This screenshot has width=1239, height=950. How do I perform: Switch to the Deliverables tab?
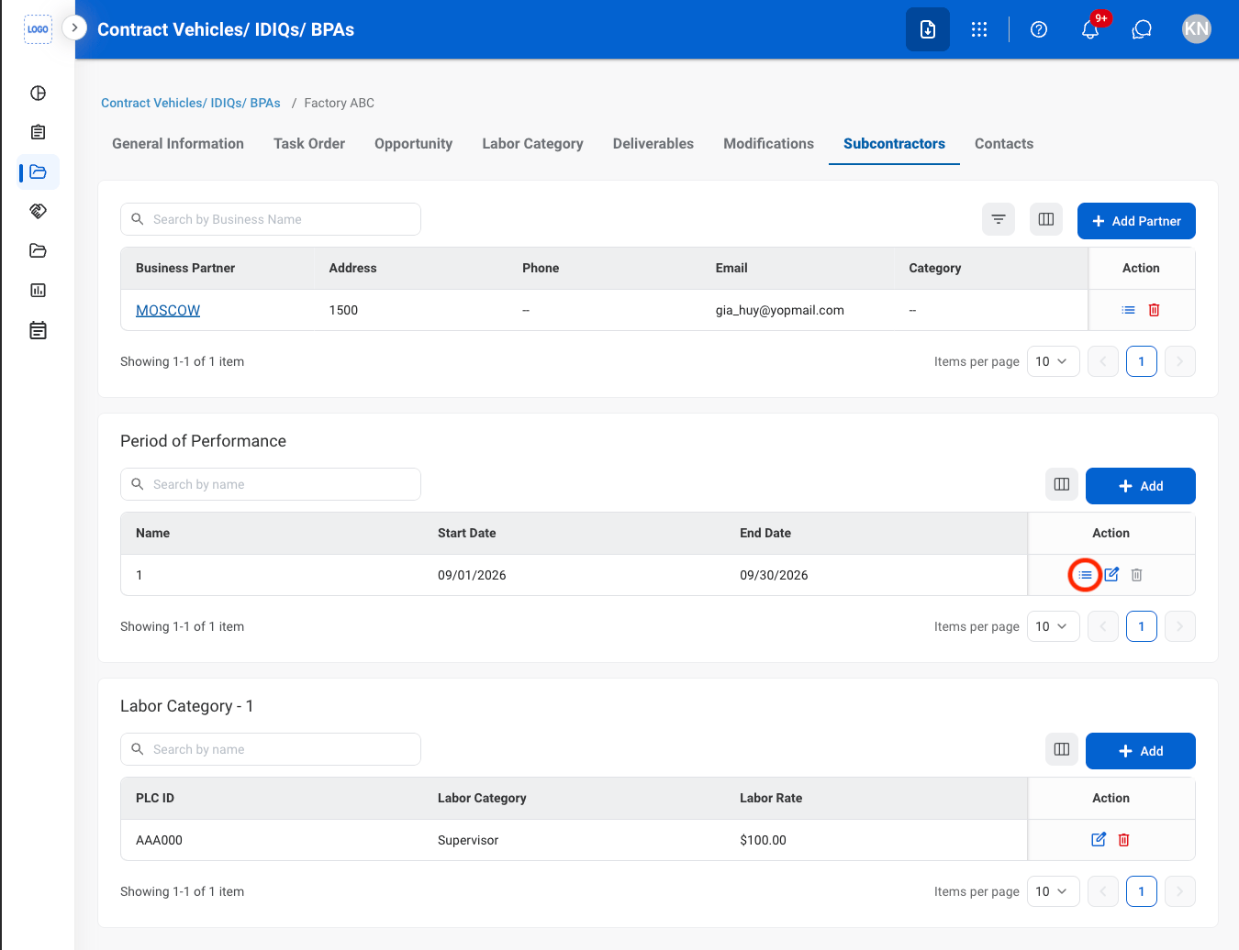tap(653, 144)
